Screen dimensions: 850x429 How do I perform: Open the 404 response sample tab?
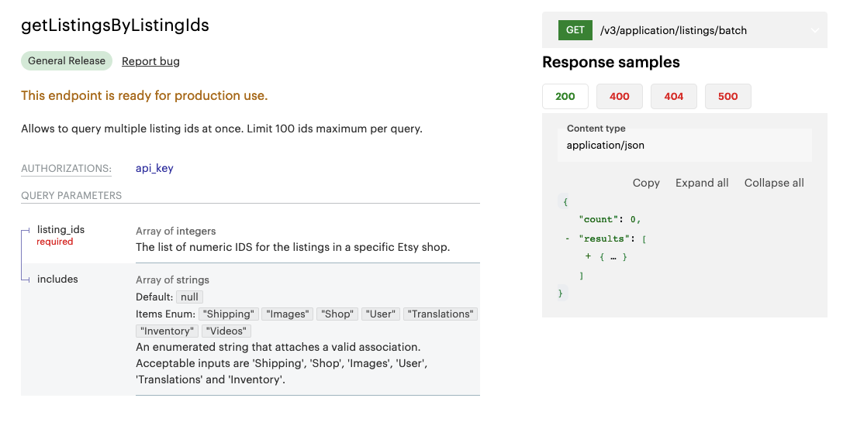[673, 96]
